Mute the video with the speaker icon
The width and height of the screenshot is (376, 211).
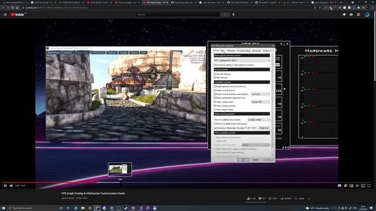point(11,186)
